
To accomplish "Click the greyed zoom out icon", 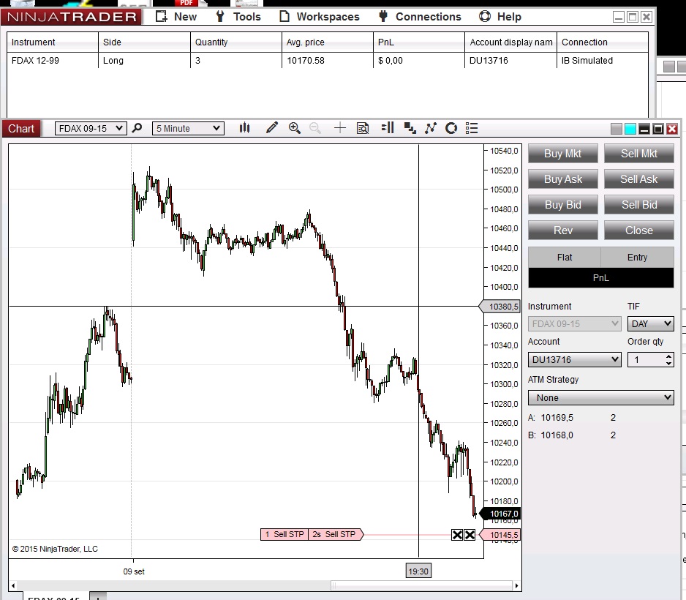I will pos(315,128).
